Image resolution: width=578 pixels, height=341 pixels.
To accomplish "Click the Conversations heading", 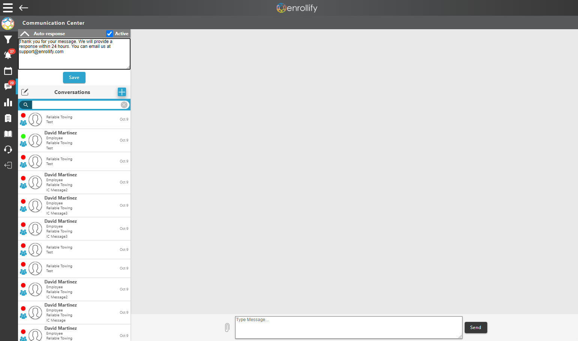I will (x=72, y=92).
